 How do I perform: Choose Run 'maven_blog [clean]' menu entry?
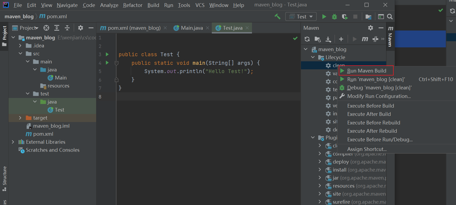tap(397, 79)
